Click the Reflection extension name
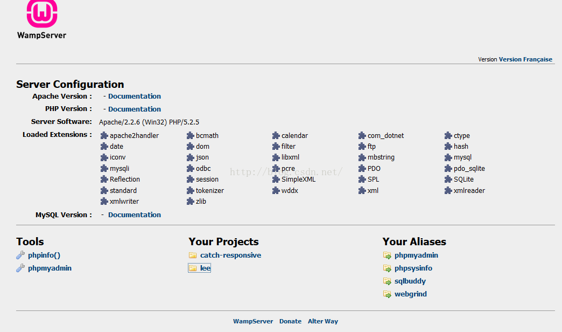Viewport: 562px width, 332px height. tap(125, 179)
